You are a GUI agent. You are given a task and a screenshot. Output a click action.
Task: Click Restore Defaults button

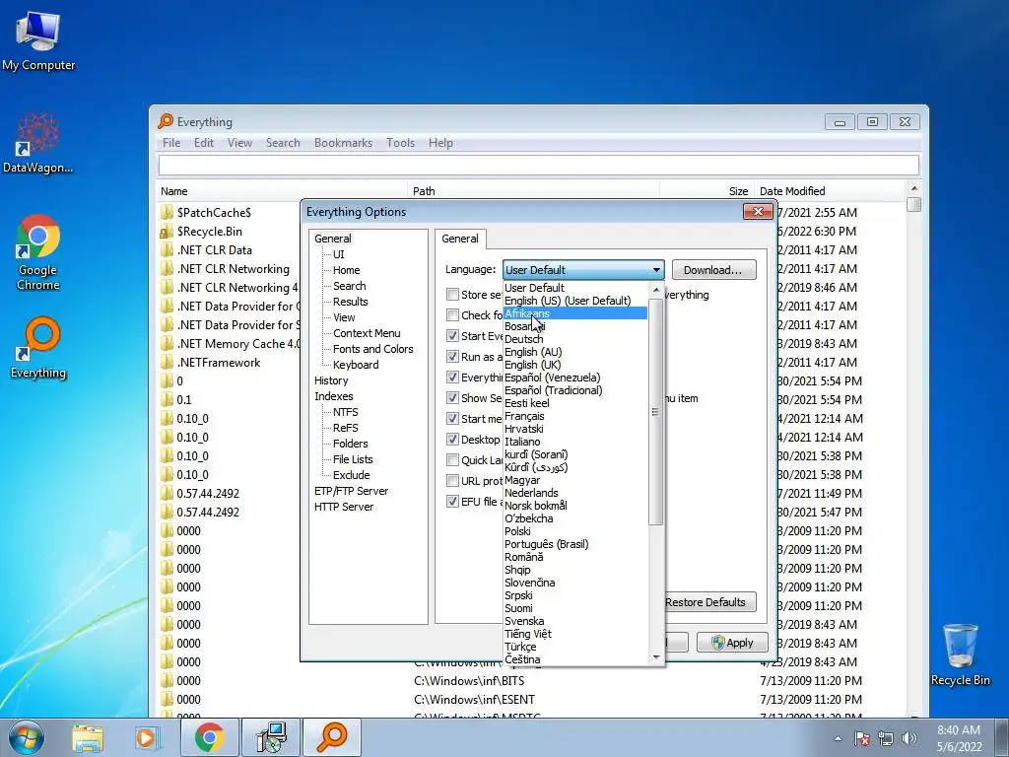click(x=706, y=602)
